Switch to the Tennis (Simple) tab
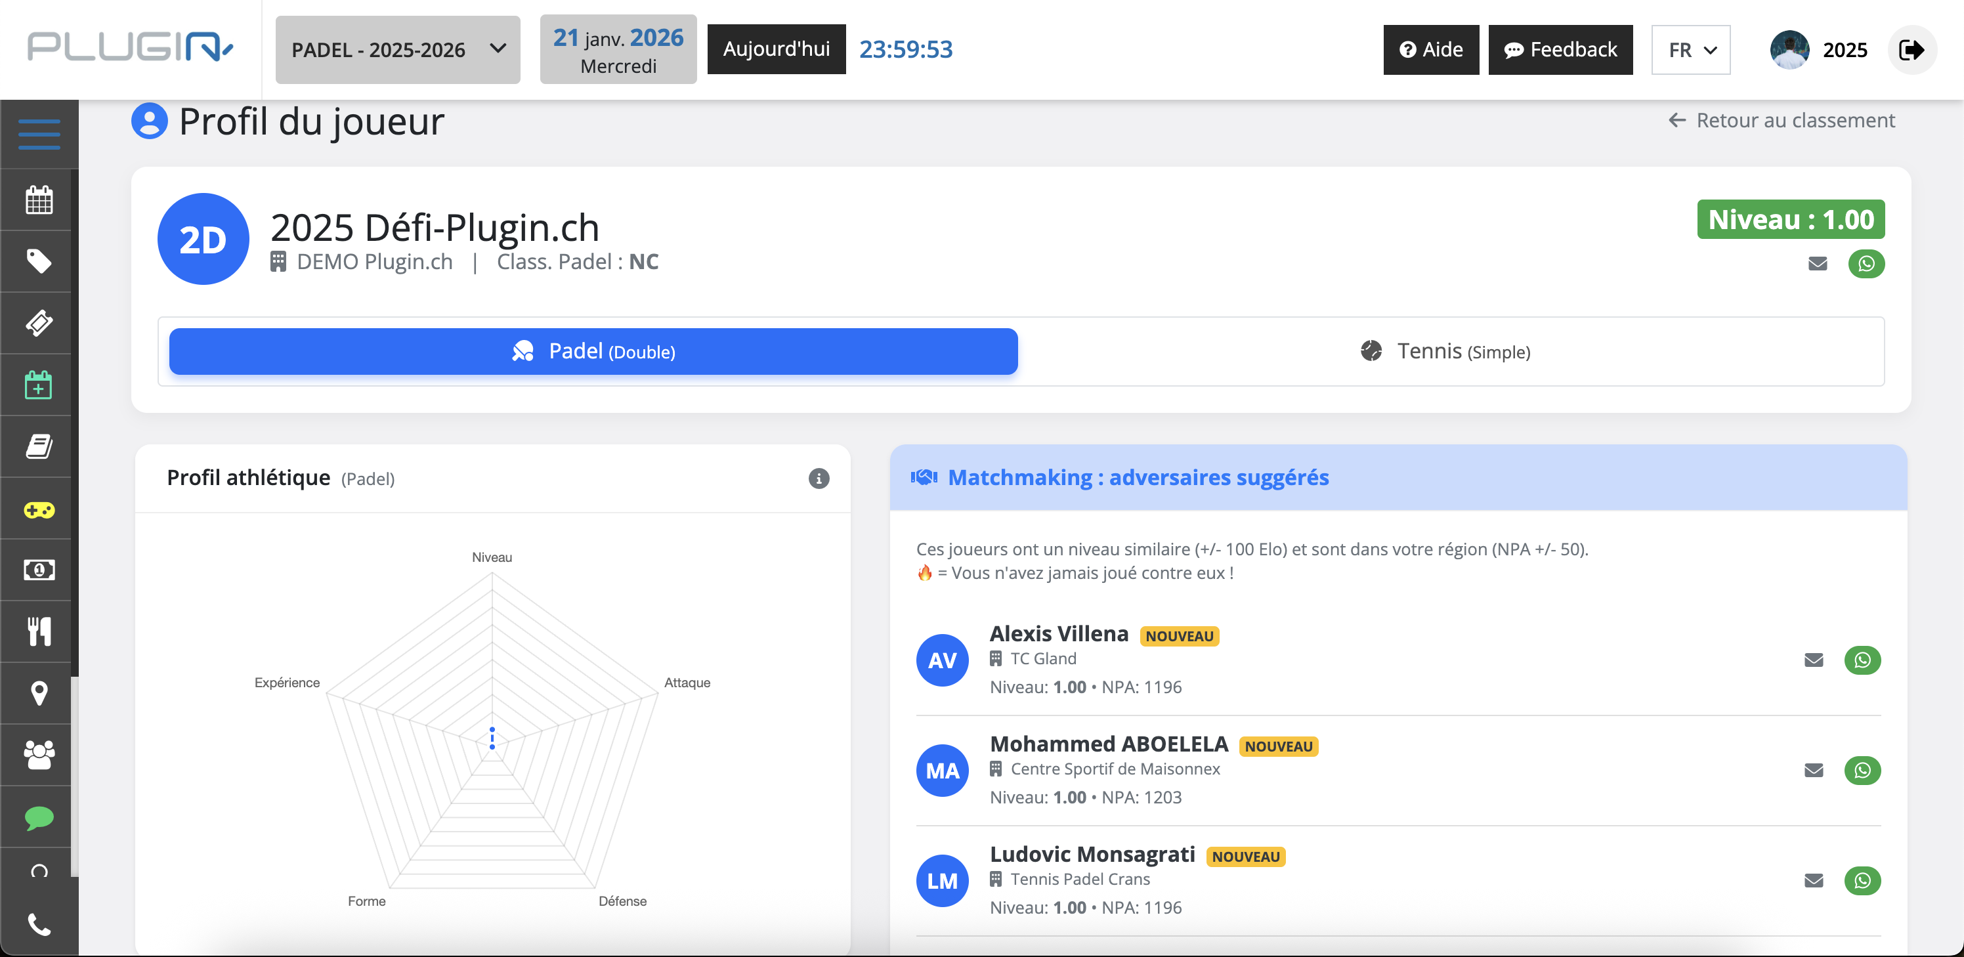 (1445, 352)
